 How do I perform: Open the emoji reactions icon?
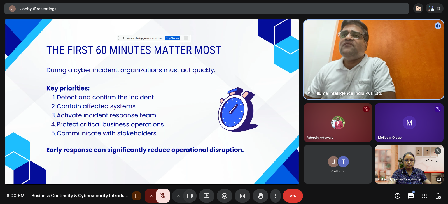point(225,196)
